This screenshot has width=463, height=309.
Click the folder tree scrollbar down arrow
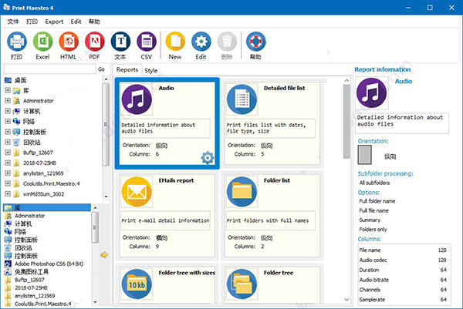[106, 196]
